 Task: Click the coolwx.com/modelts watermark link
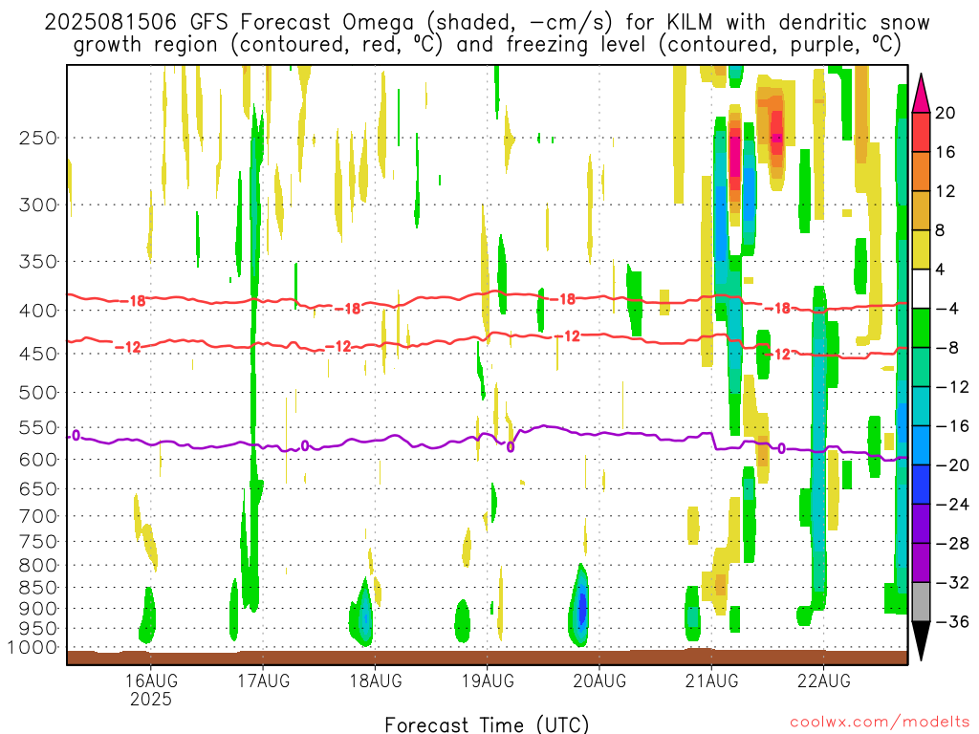point(880,723)
